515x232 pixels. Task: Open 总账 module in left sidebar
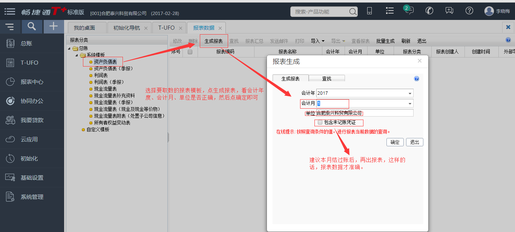click(x=26, y=44)
